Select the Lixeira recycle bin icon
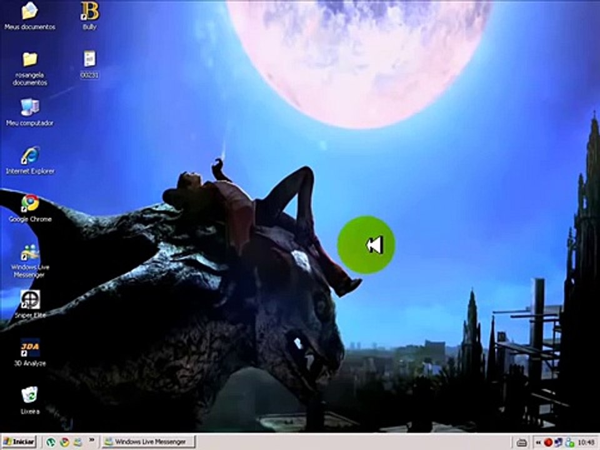Image resolution: width=600 pixels, height=450 pixels. 30,400
